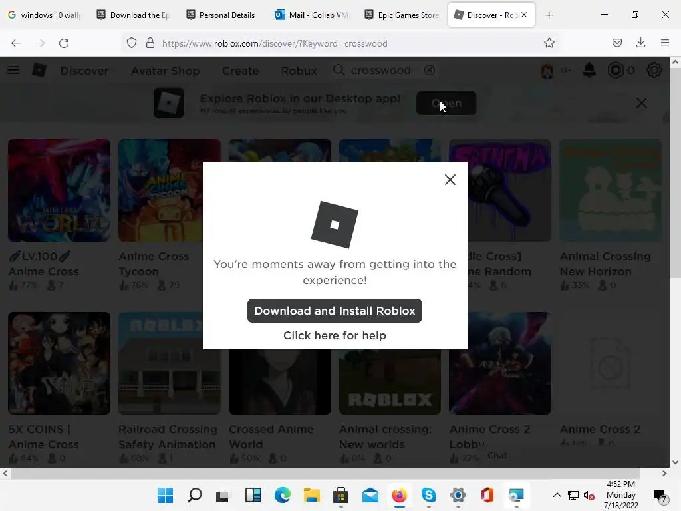Image resolution: width=681 pixels, height=511 pixels.
Task: Open Microsoft Office from taskbar
Action: click(x=487, y=495)
